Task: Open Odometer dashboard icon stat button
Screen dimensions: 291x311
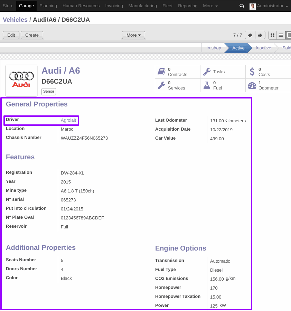Action: [x=268, y=85]
